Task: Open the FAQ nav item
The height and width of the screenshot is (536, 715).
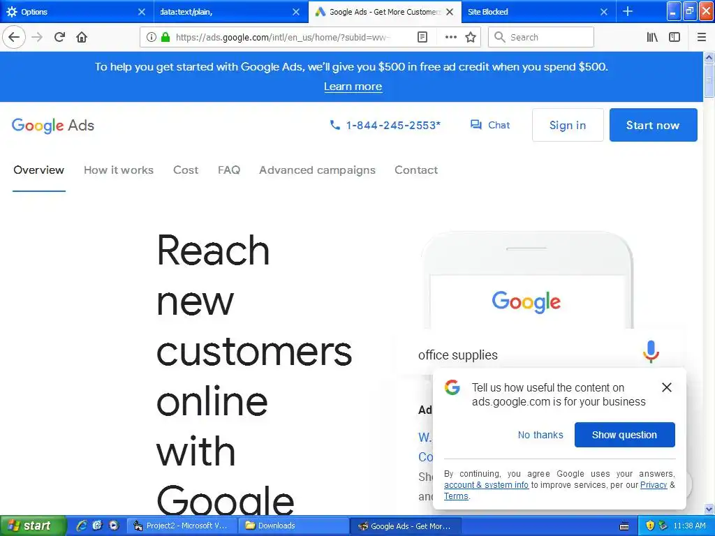Action: (x=229, y=170)
